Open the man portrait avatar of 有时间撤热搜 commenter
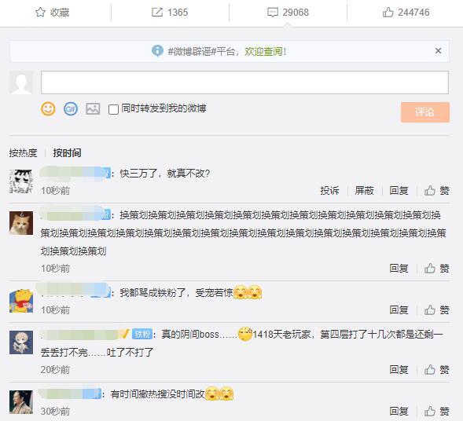Image resolution: width=463 pixels, height=421 pixels. tap(21, 402)
